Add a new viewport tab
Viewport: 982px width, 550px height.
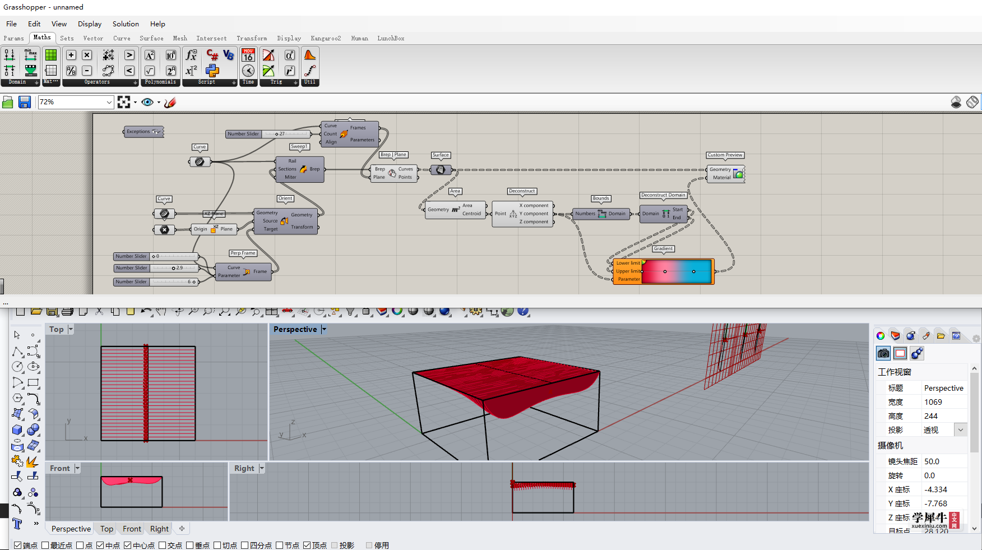[x=182, y=528]
